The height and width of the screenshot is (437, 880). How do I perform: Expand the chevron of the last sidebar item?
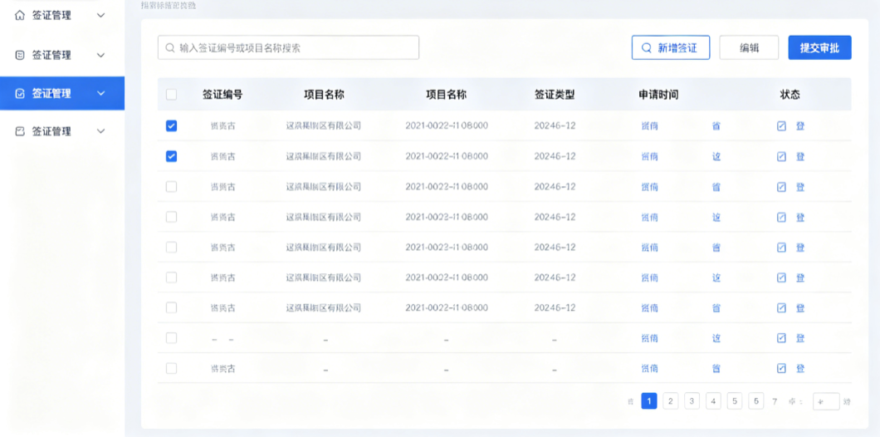pyautogui.click(x=101, y=131)
